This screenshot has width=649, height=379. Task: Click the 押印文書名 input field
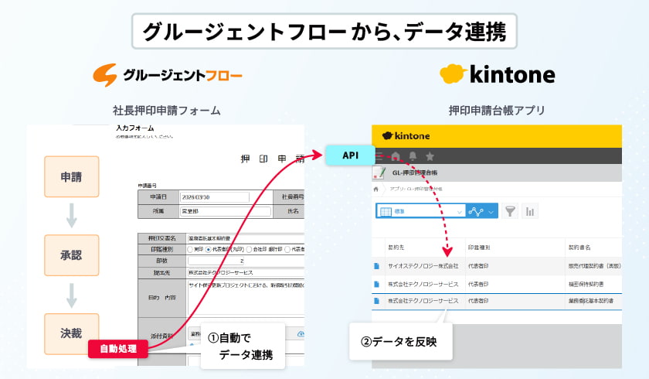pos(246,238)
